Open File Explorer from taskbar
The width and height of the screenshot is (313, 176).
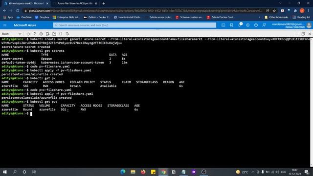click(133, 172)
